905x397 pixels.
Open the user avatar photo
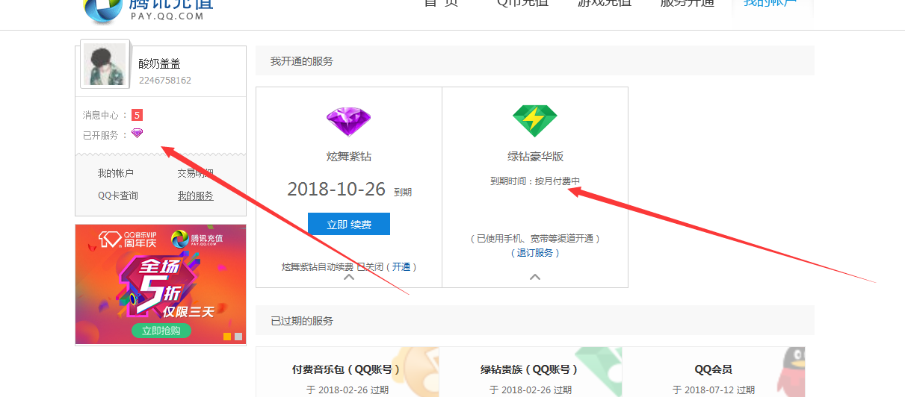(x=105, y=65)
